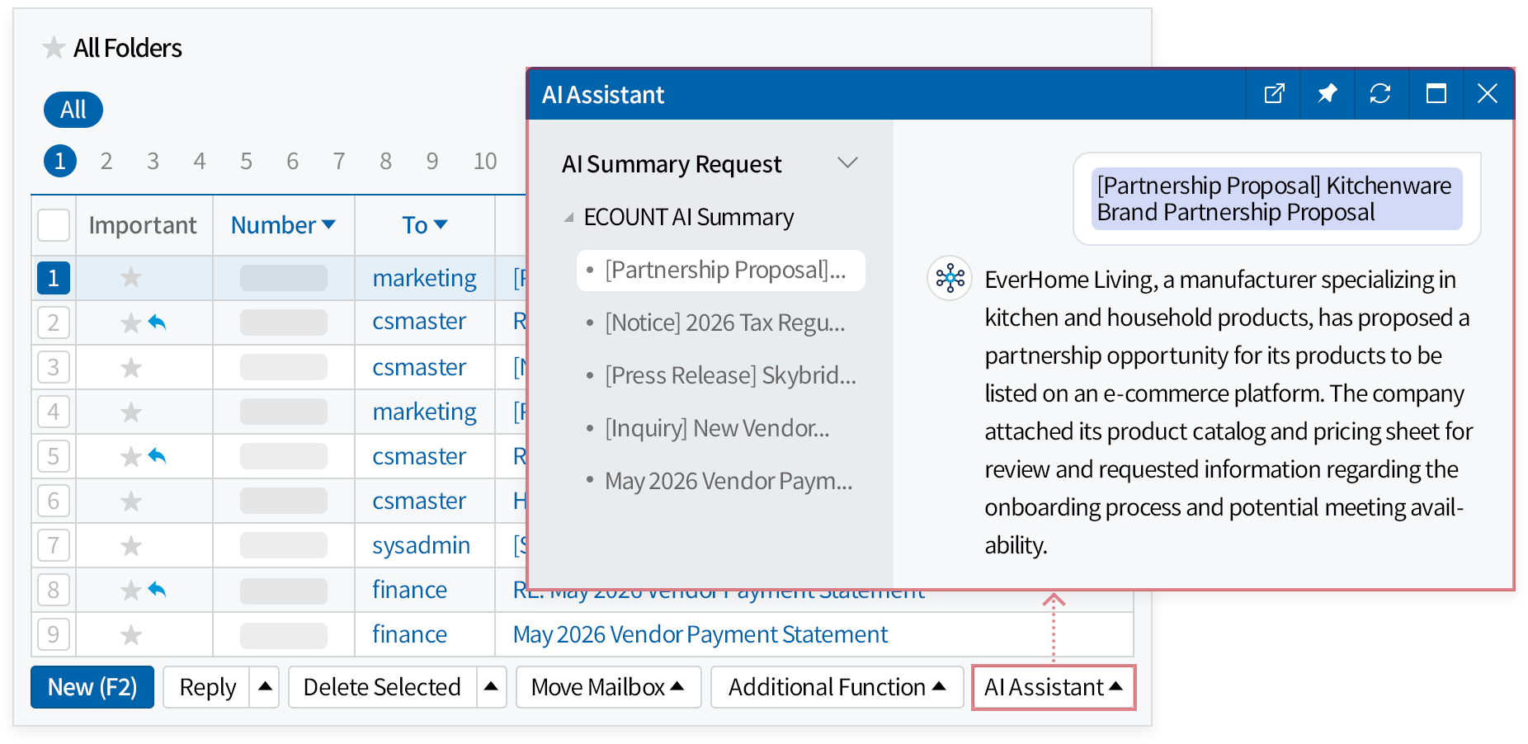1528x744 pixels.
Task: Select row number 5 box
Action: 54,456
